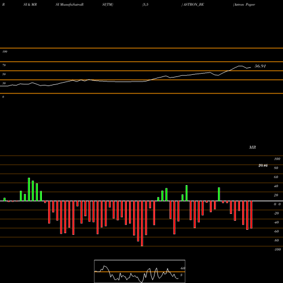Click the MR axis label 80
Viewport: 283px width, 283px height.
(276, 168)
